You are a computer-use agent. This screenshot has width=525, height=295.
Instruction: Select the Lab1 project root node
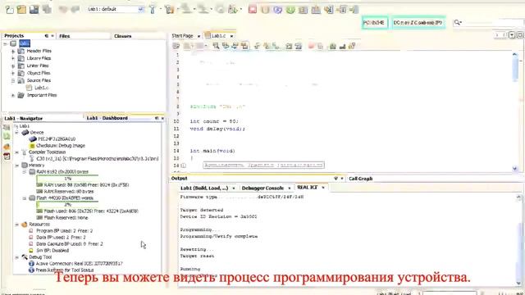click(25, 43)
